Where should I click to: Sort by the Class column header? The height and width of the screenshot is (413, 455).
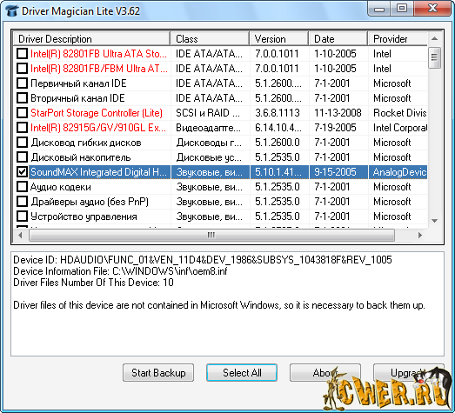point(210,39)
